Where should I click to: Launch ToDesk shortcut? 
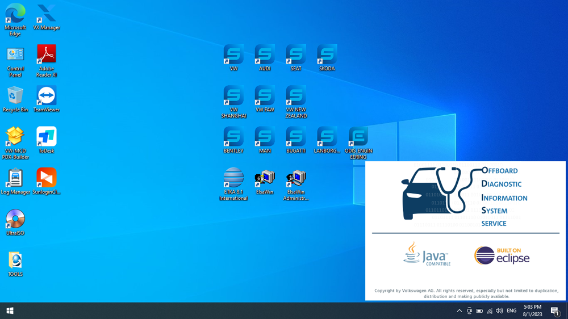coord(47,140)
